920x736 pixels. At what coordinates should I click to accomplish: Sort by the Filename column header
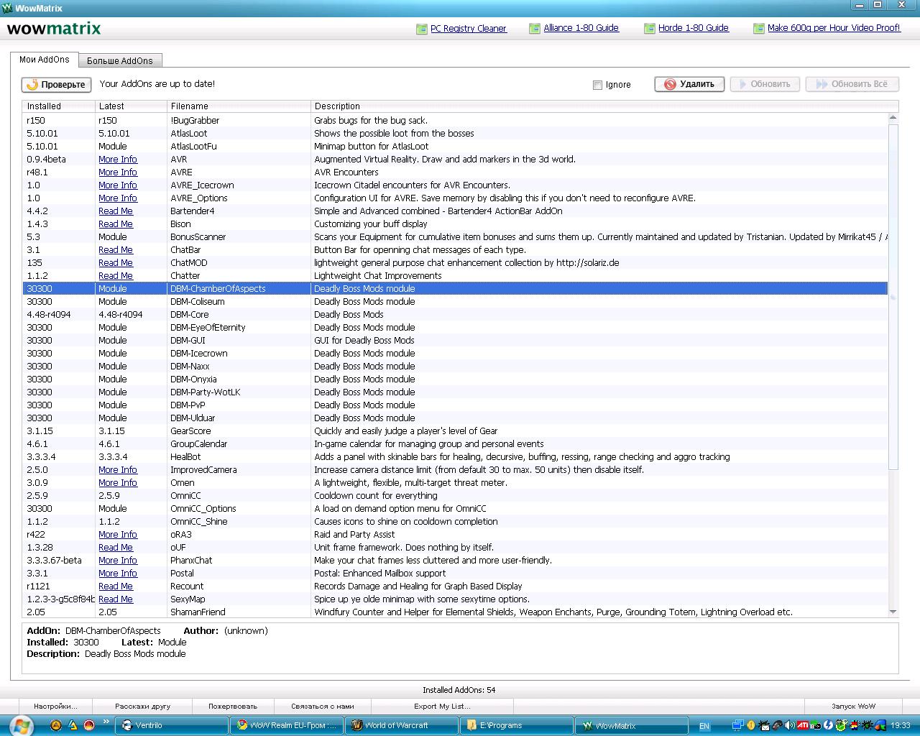click(x=239, y=106)
